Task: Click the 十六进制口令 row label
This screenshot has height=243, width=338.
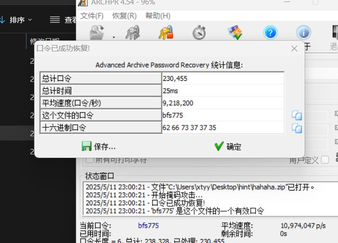Action: (x=101, y=127)
